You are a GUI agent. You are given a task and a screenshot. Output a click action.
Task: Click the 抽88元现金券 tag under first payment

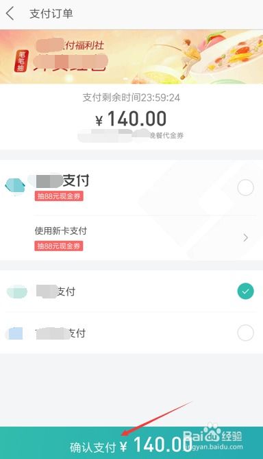point(59,196)
